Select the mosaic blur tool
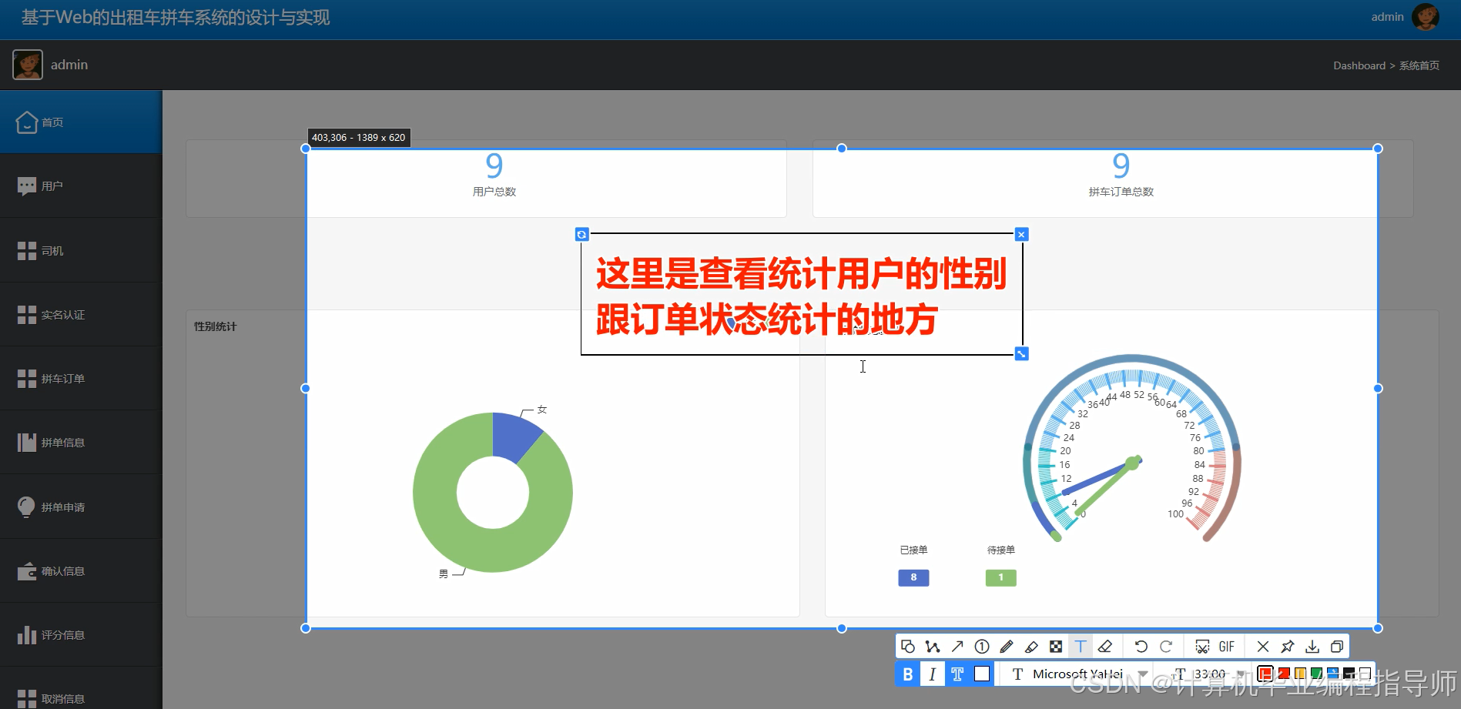Screen dimensions: 1461x709 pos(1057,647)
